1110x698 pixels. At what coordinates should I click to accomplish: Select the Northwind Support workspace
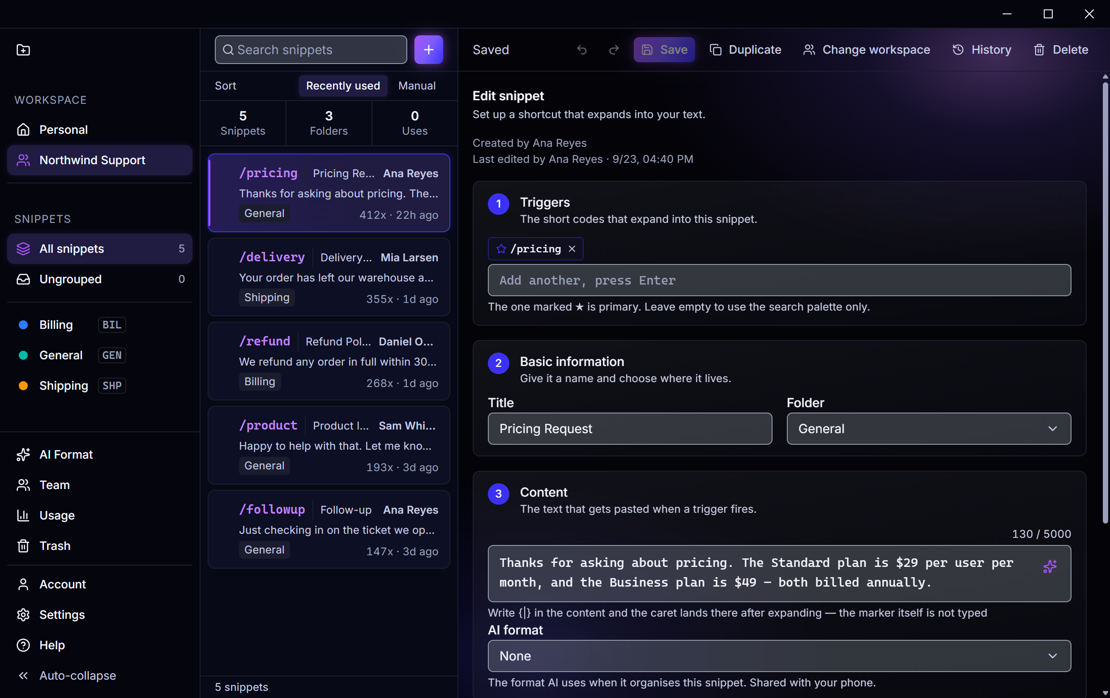coord(99,160)
